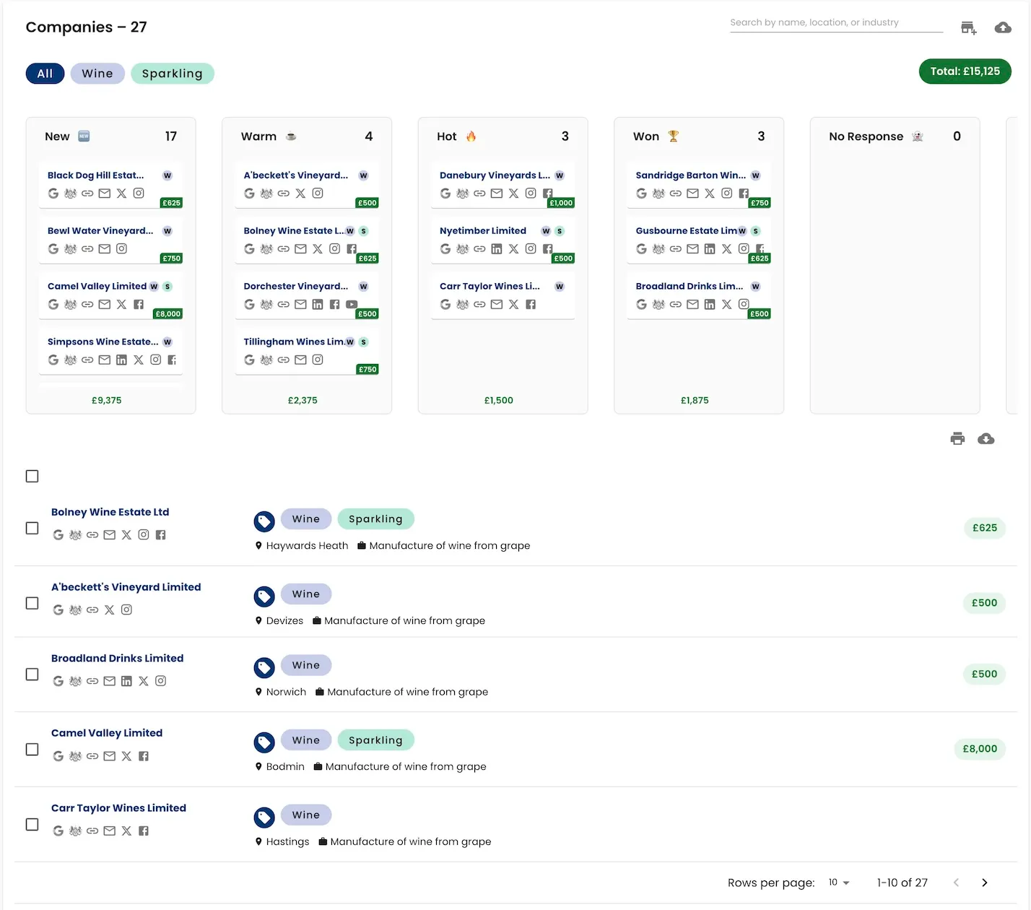The height and width of the screenshot is (910, 1031).
Task: Tick the Bolney Wine Estate Ltd checkbox
Action: (x=32, y=528)
